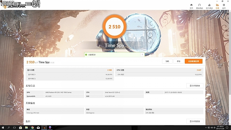Open Task View from the taskbar
Image resolution: width=231 pixels, height=130 pixels.
pos(14,128)
